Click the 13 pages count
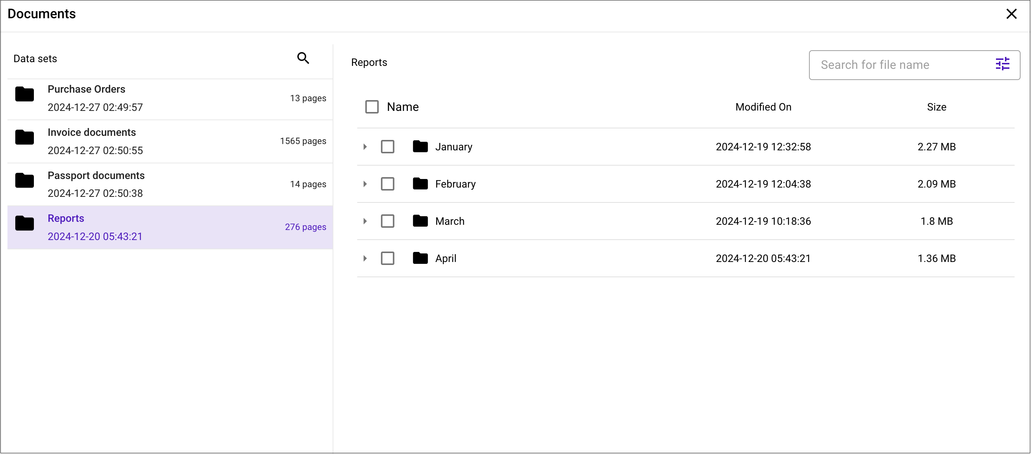 click(308, 98)
